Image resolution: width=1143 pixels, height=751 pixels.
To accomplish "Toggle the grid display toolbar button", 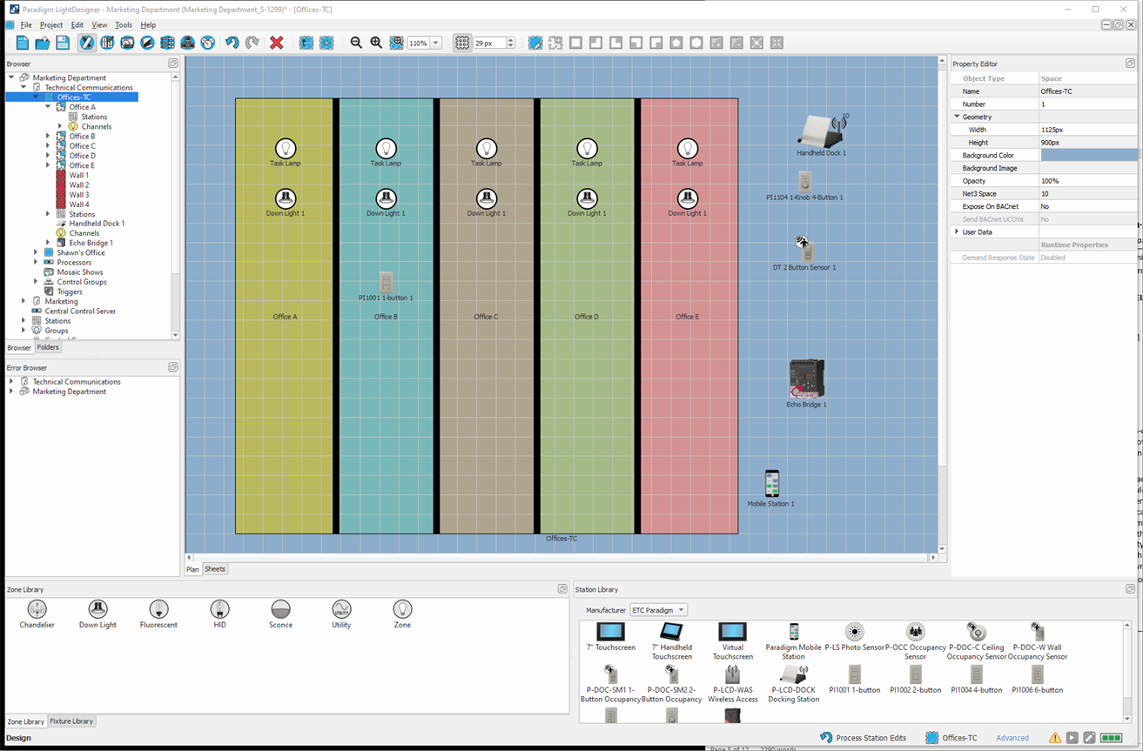I will tap(462, 43).
